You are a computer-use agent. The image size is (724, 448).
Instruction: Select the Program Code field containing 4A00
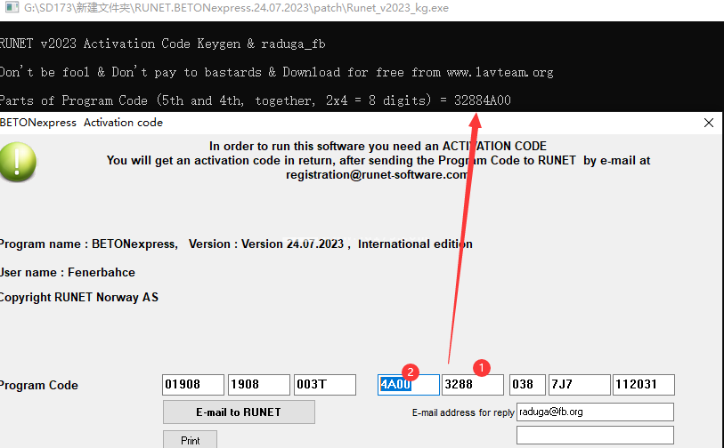408,385
